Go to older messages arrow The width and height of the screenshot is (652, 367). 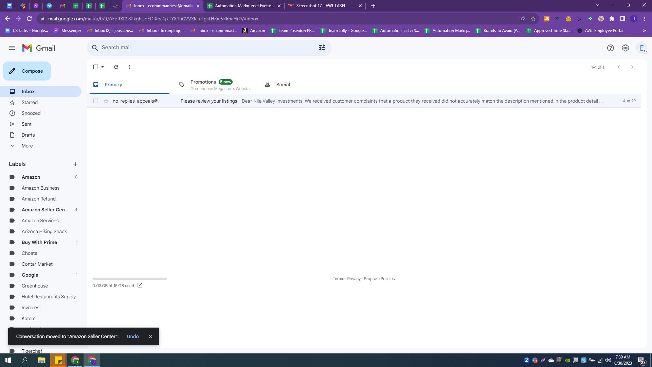click(632, 67)
